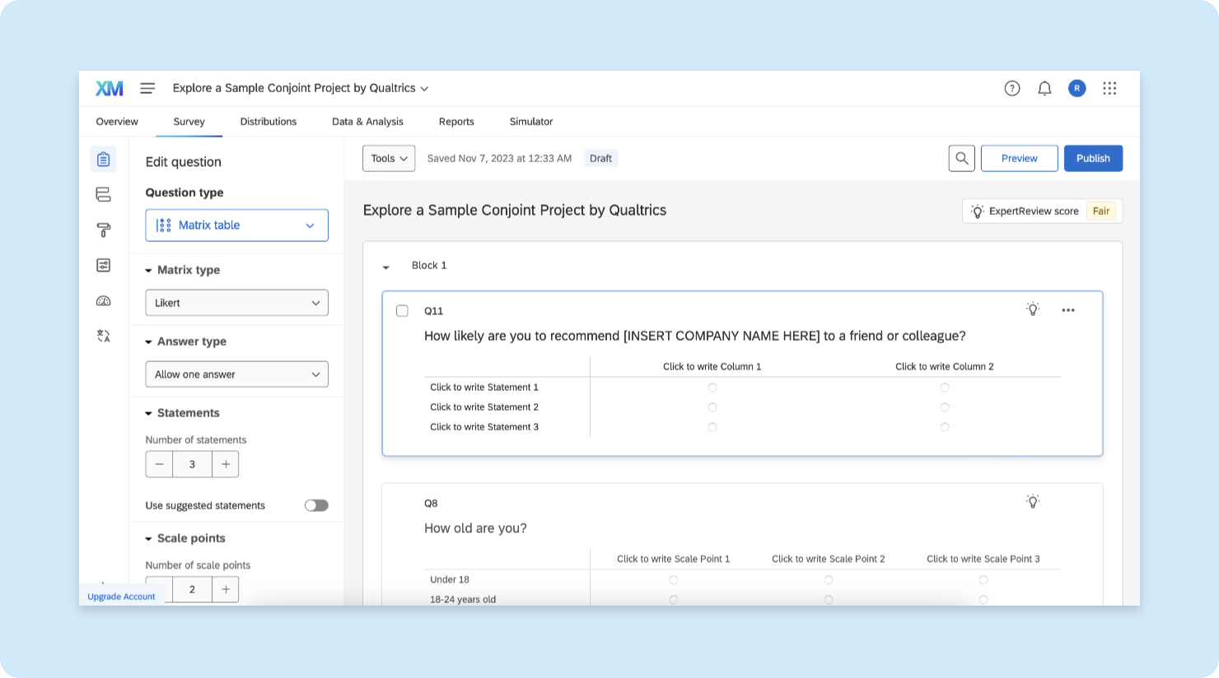Open the Quotas gauge icon

tap(103, 300)
